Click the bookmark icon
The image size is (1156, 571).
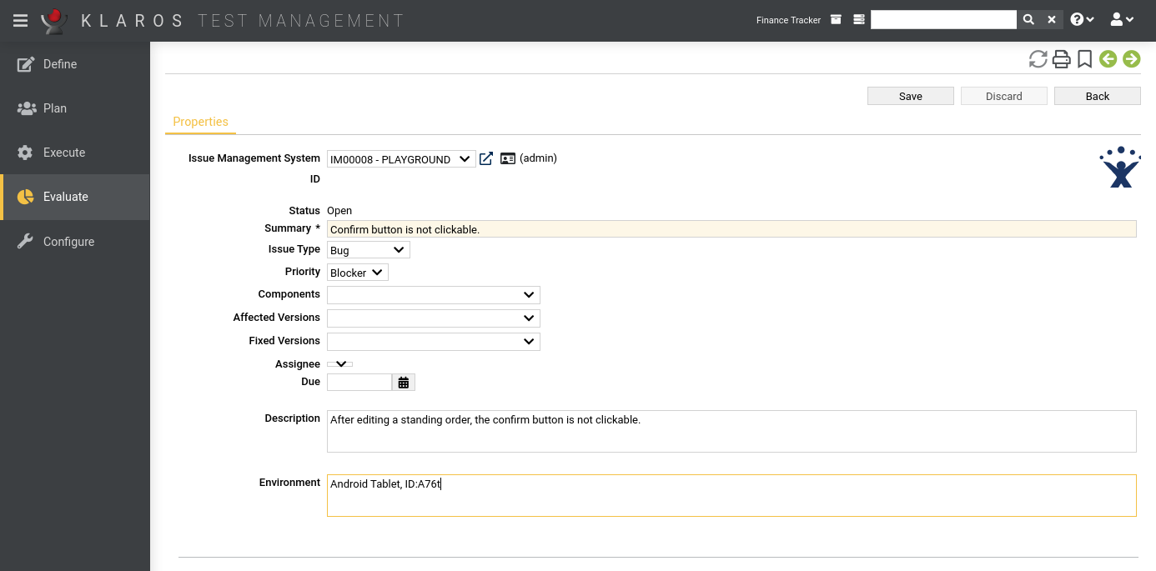(1084, 59)
